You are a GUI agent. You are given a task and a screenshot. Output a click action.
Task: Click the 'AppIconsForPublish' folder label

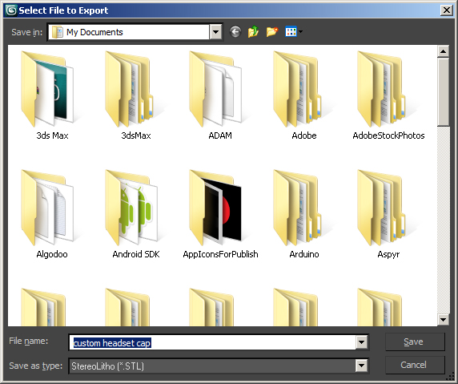[x=220, y=254]
